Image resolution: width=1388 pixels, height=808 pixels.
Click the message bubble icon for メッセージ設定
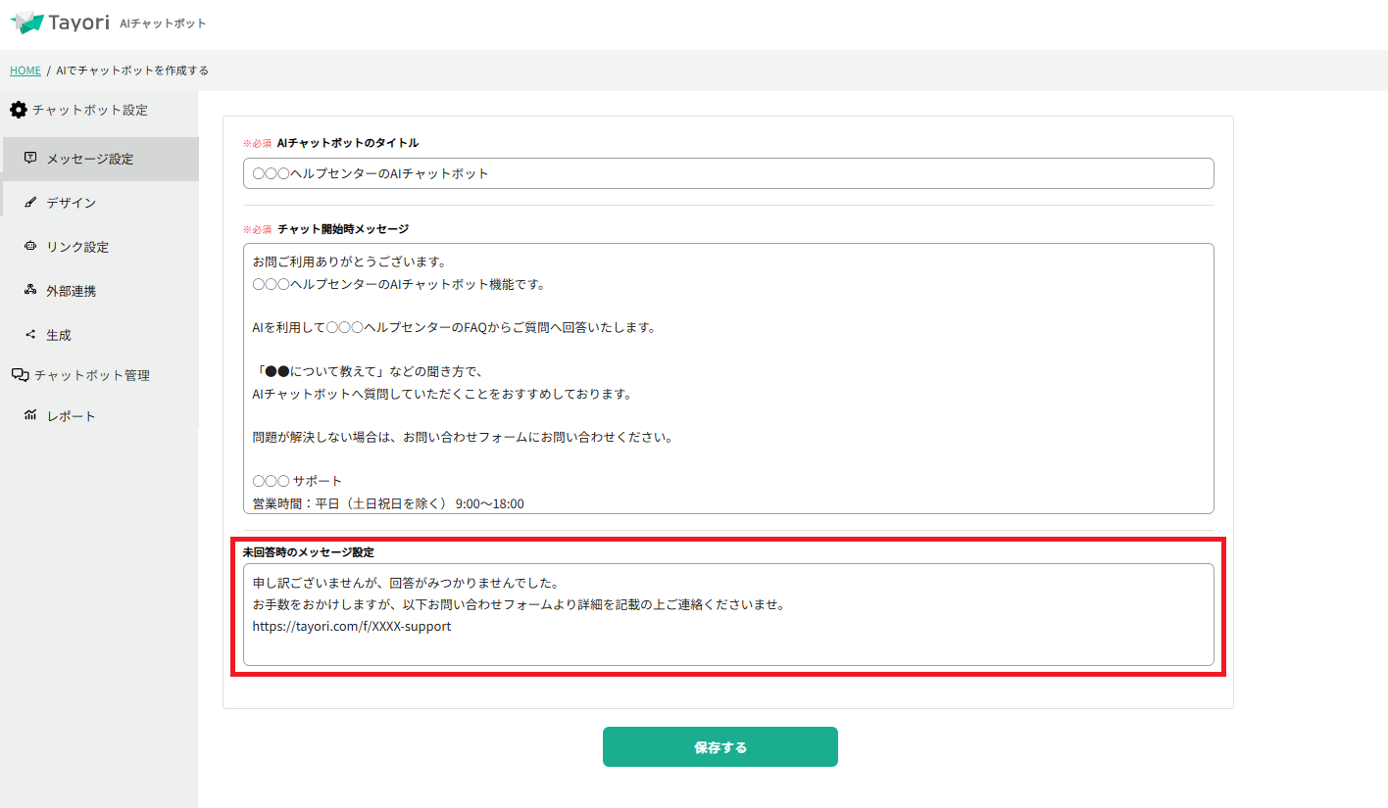30,158
